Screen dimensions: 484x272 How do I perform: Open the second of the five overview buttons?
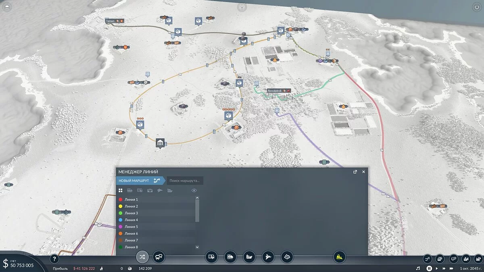440,259
